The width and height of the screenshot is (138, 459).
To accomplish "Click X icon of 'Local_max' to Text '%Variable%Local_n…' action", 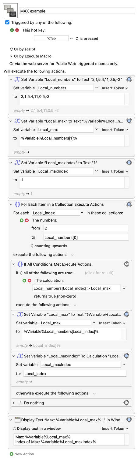I will [x=17, y=121].
